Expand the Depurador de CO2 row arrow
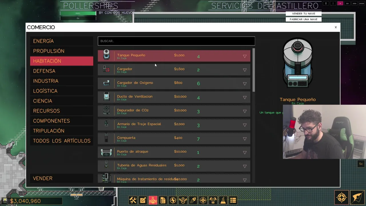The image size is (366, 206). coord(245,111)
